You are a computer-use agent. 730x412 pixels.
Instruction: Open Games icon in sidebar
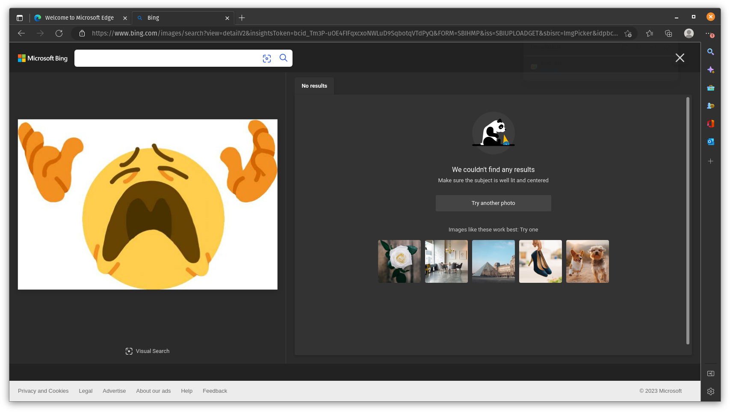[x=711, y=106]
